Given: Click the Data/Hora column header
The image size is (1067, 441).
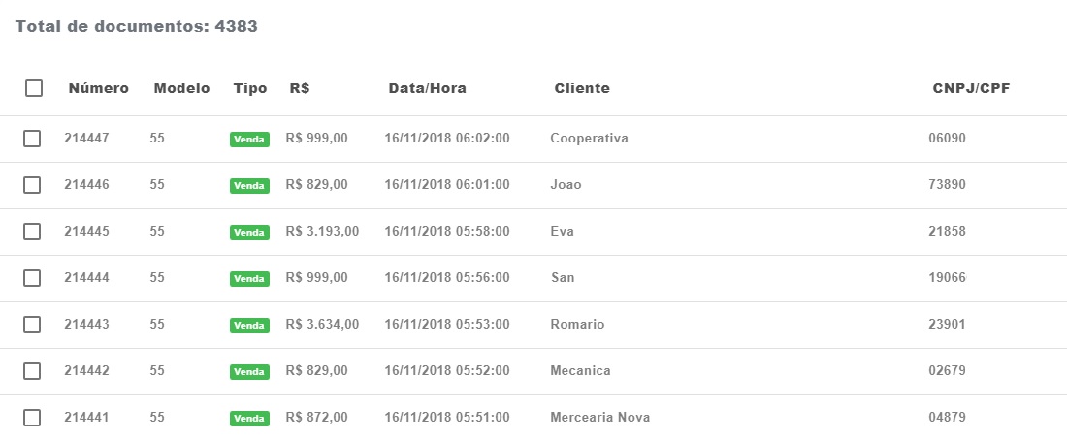Looking at the screenshot, I should 427,88.
